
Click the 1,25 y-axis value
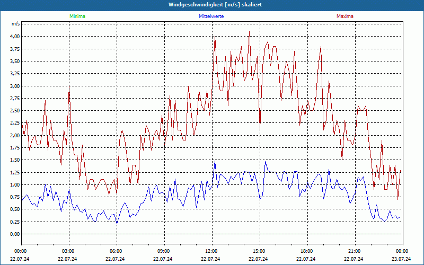coord(15,173)
